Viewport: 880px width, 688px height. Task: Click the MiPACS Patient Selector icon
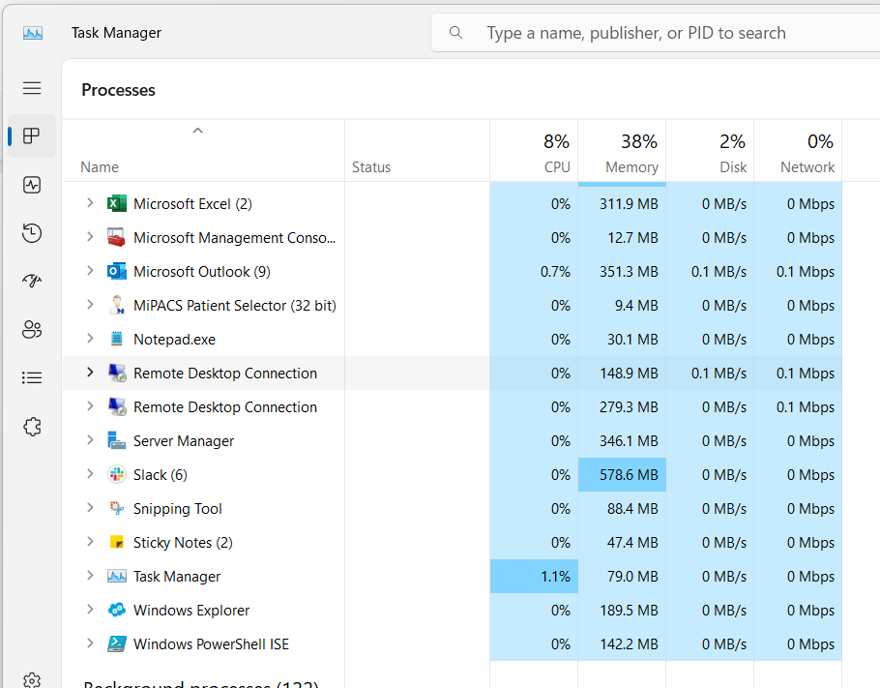[117, 305]
